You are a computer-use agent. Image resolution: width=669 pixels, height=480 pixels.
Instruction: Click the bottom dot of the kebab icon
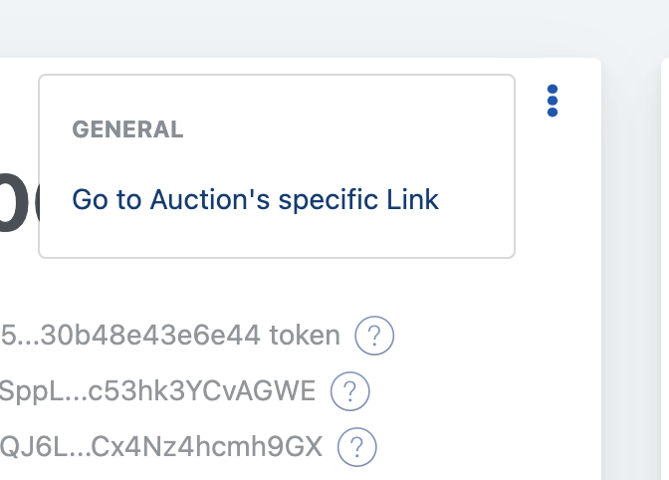[x=553, y=113]
